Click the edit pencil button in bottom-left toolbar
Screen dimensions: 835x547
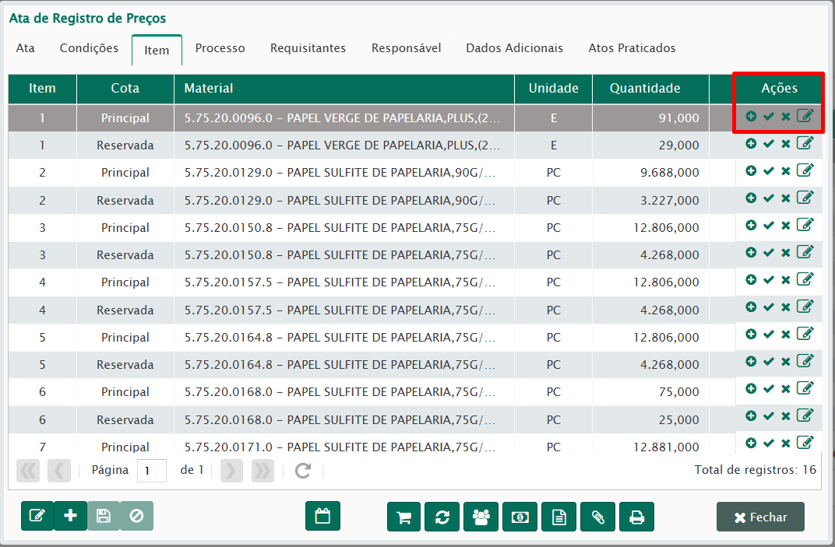[37, 516]
